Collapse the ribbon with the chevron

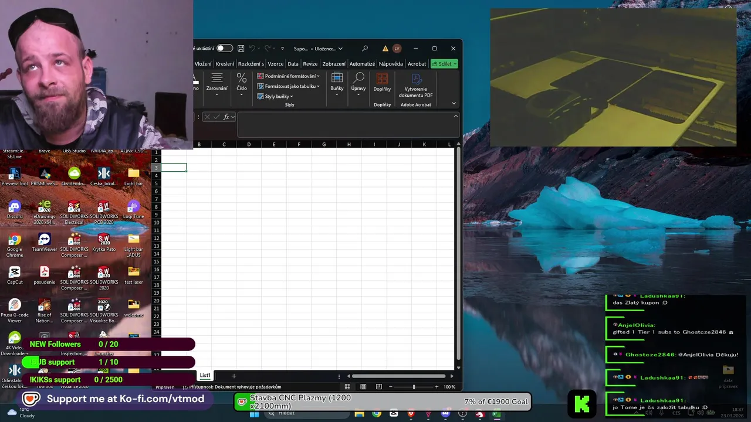pos(454,104)
